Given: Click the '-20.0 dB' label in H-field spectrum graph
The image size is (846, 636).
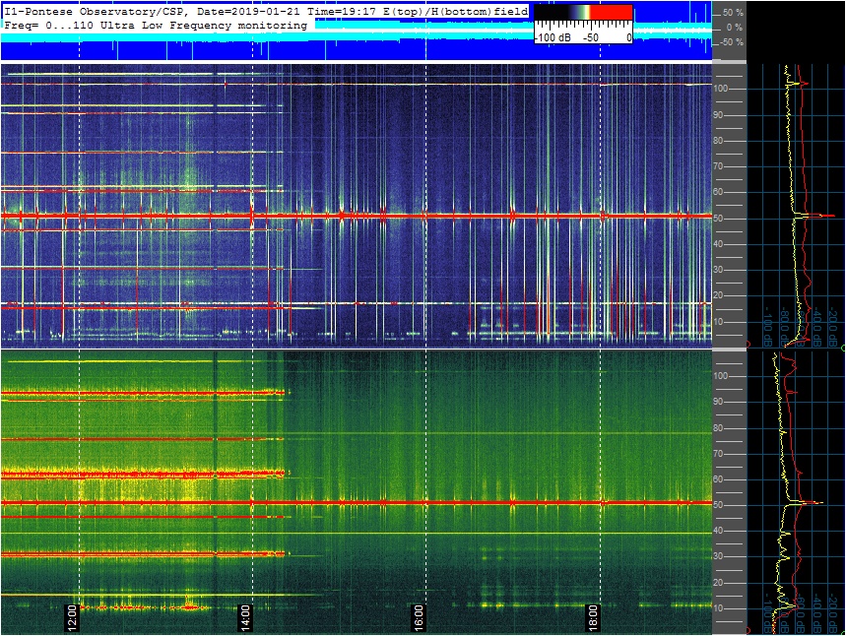Looking at the screenshot, I should (x=832, y=614).
